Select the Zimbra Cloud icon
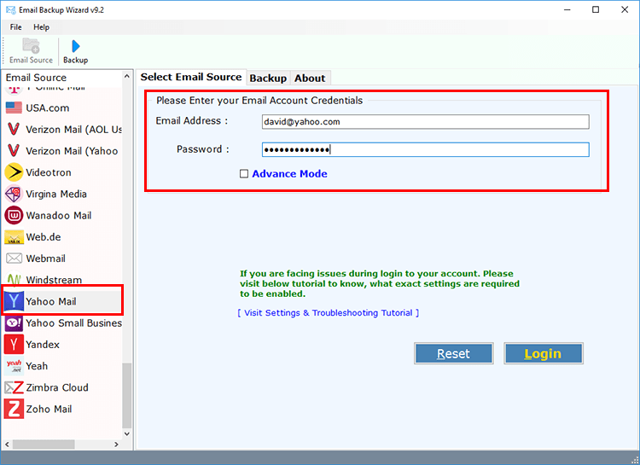The width and height of the screenshot is (640, 465). pyautogui.click(x=14, y=387)
